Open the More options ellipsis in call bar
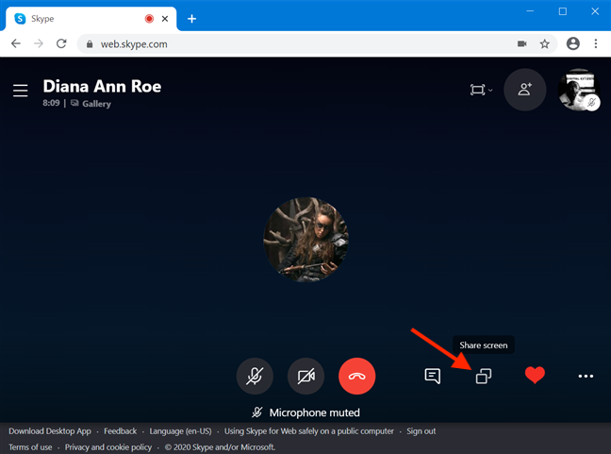611x454 pixels. (x=586, y=376)
